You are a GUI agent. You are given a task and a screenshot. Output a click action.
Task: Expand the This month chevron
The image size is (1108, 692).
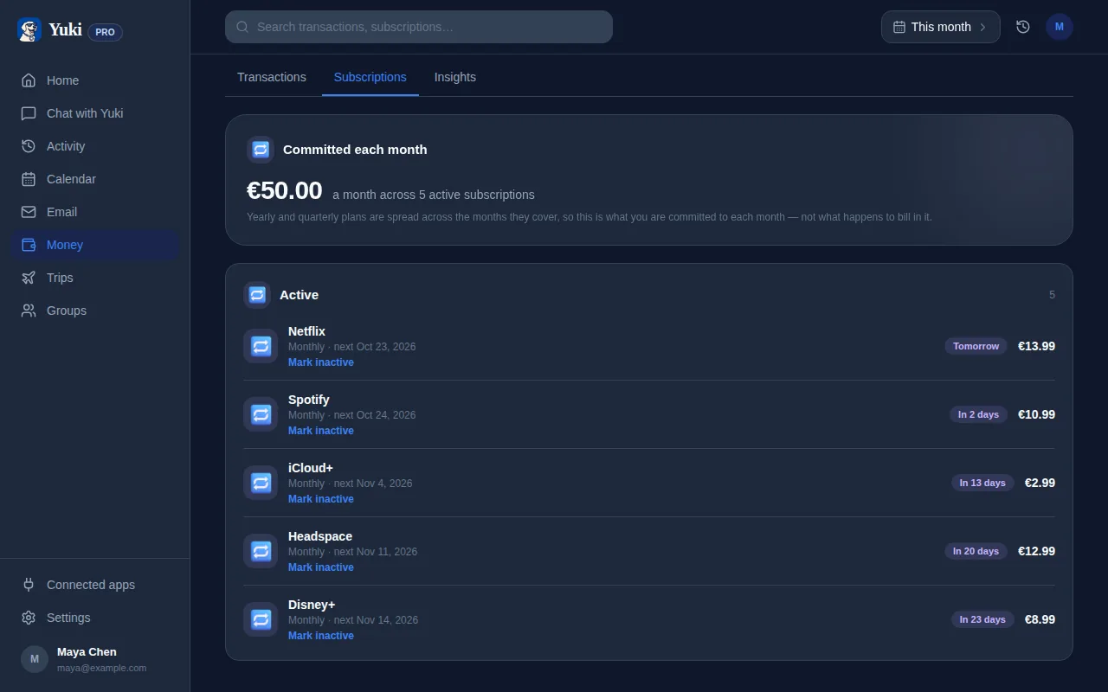[x=982, y=27]
